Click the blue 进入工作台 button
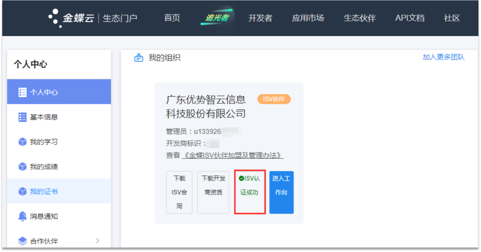The width and height of the screenshot is (481, 252). 281,192
